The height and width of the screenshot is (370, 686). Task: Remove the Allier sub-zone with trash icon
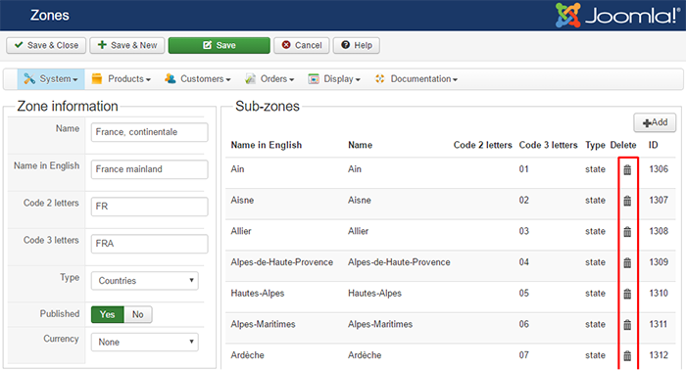click(x=627, y=232)
